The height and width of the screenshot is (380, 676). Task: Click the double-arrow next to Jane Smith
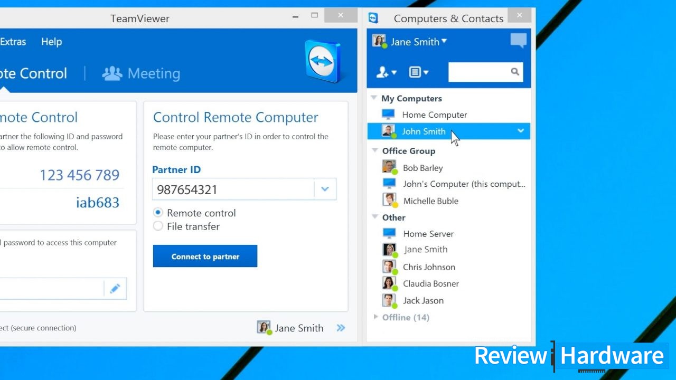point(341,328)
